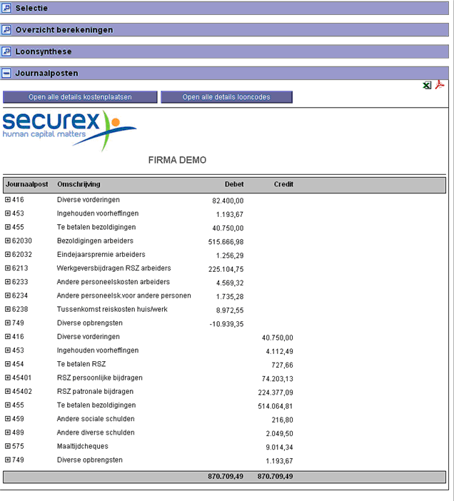Click credit amount 74.203,13

click(277, 379)
